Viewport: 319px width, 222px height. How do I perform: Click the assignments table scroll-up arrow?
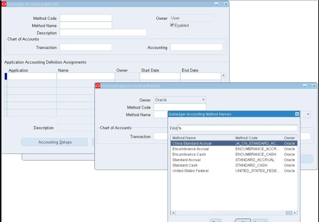point(223,75)
